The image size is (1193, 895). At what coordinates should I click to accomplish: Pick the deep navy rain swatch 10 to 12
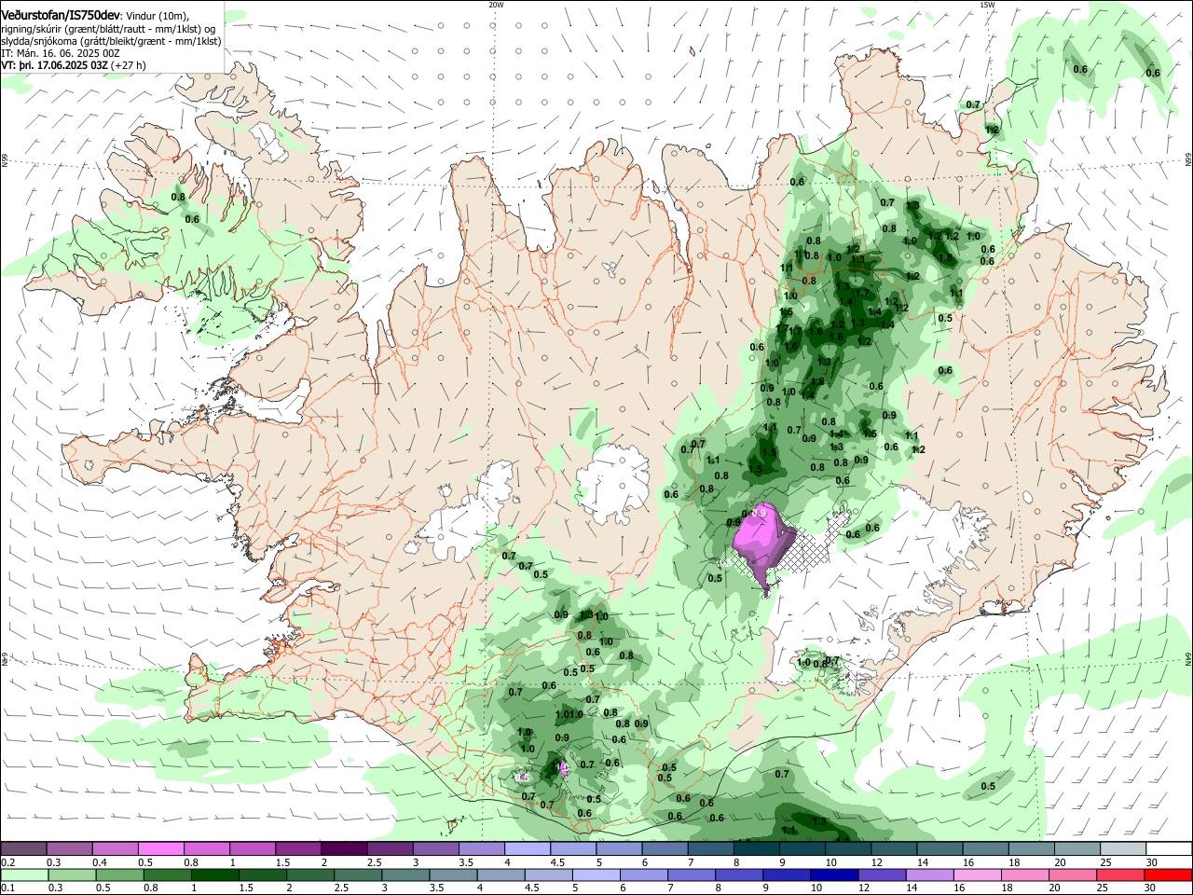pyautogui.click(x=834, y=874)
